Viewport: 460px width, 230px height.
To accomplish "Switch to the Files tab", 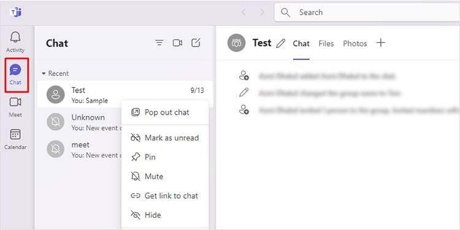I will click(x=326, y=44).
